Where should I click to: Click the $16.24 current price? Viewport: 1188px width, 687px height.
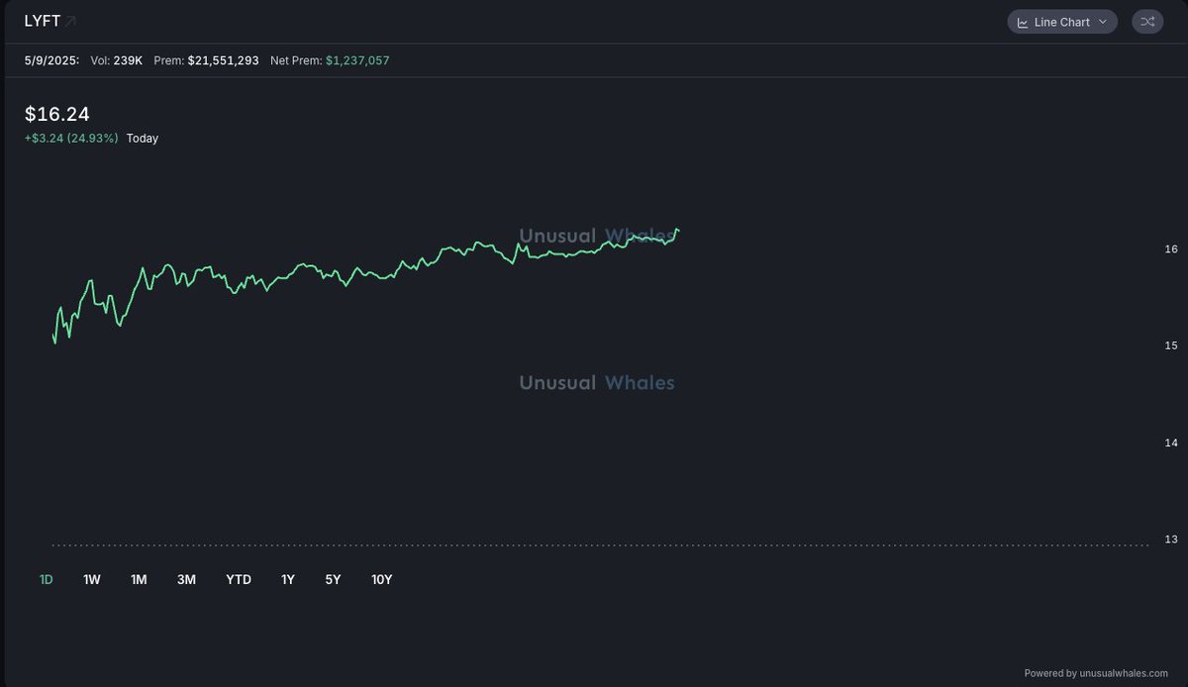pyautogui.click(x=56, y=115)
